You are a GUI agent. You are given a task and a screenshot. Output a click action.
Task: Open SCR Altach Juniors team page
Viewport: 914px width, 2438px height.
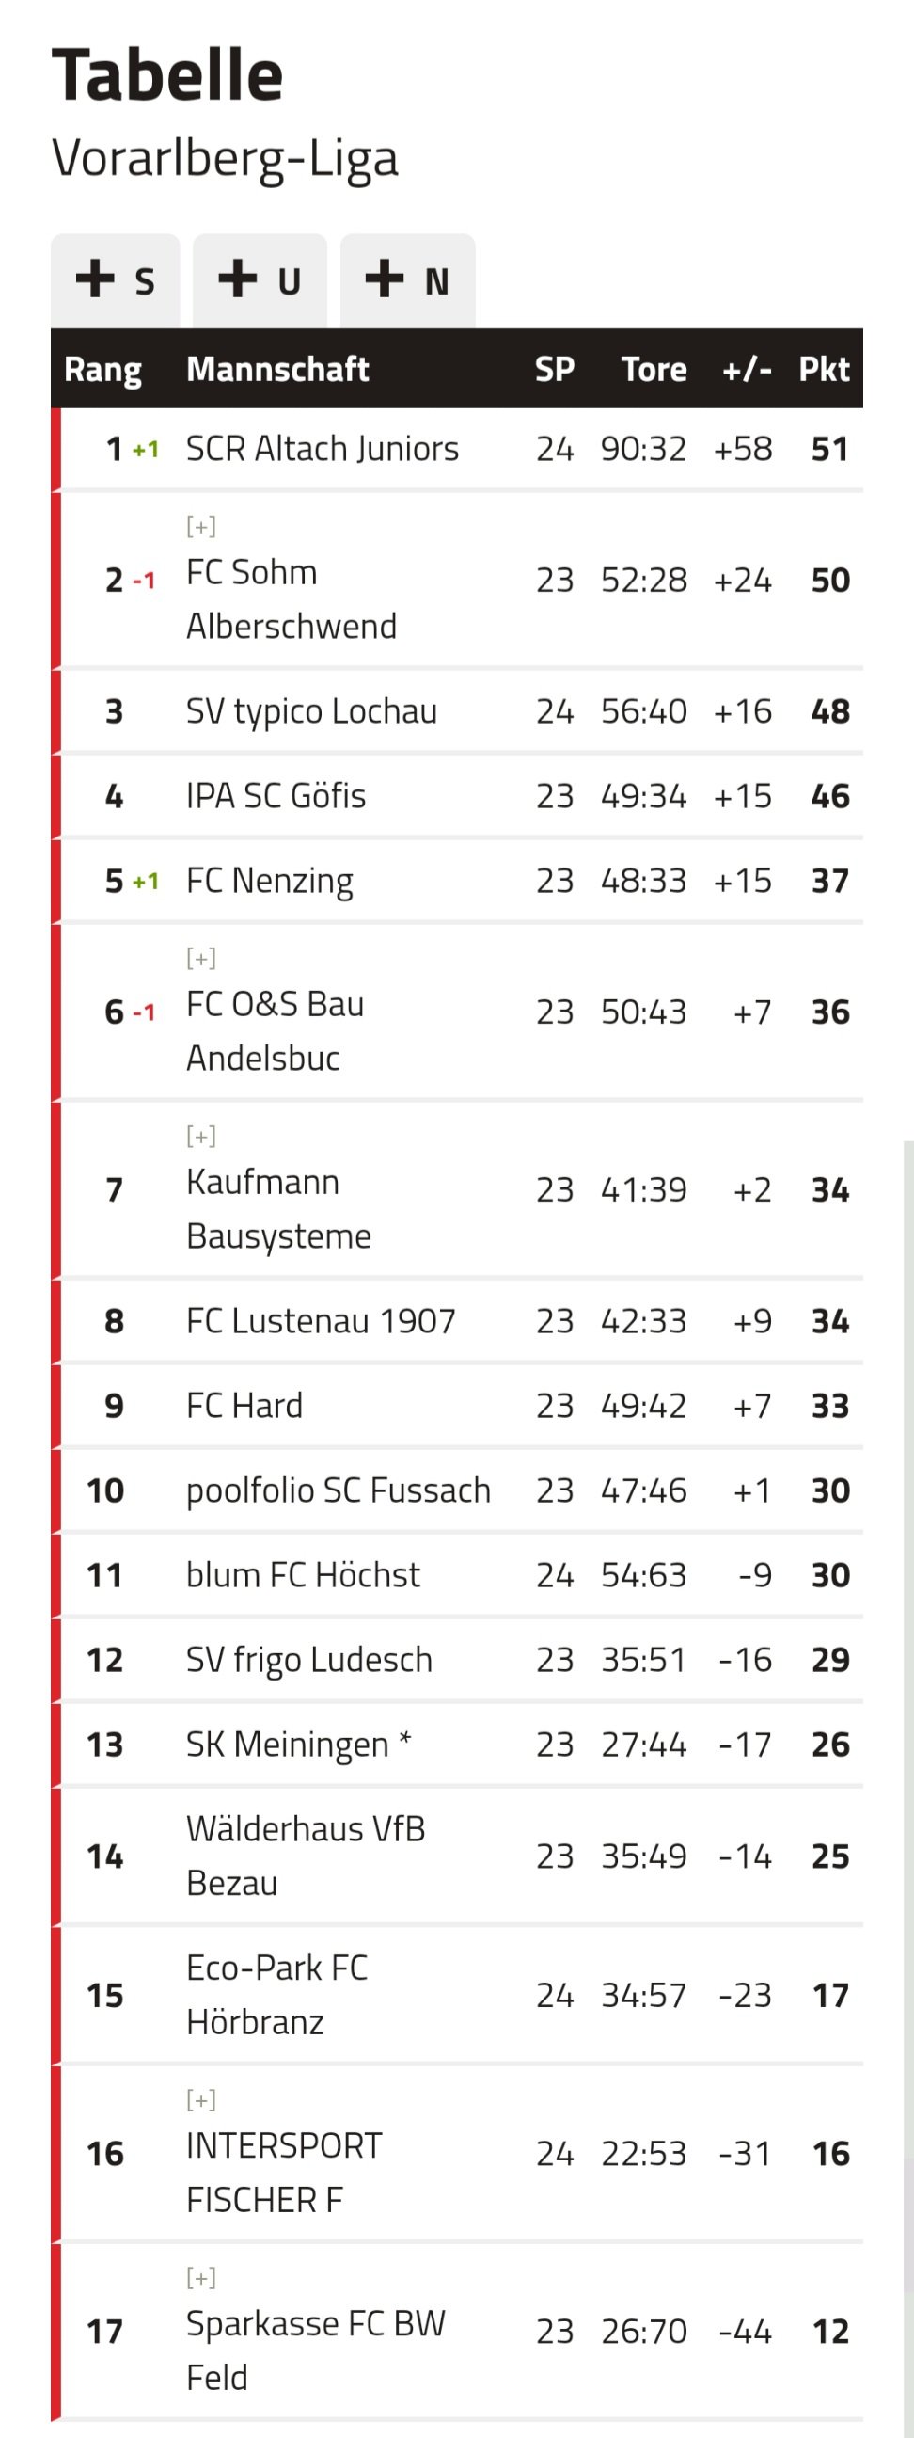click(322, 449)
